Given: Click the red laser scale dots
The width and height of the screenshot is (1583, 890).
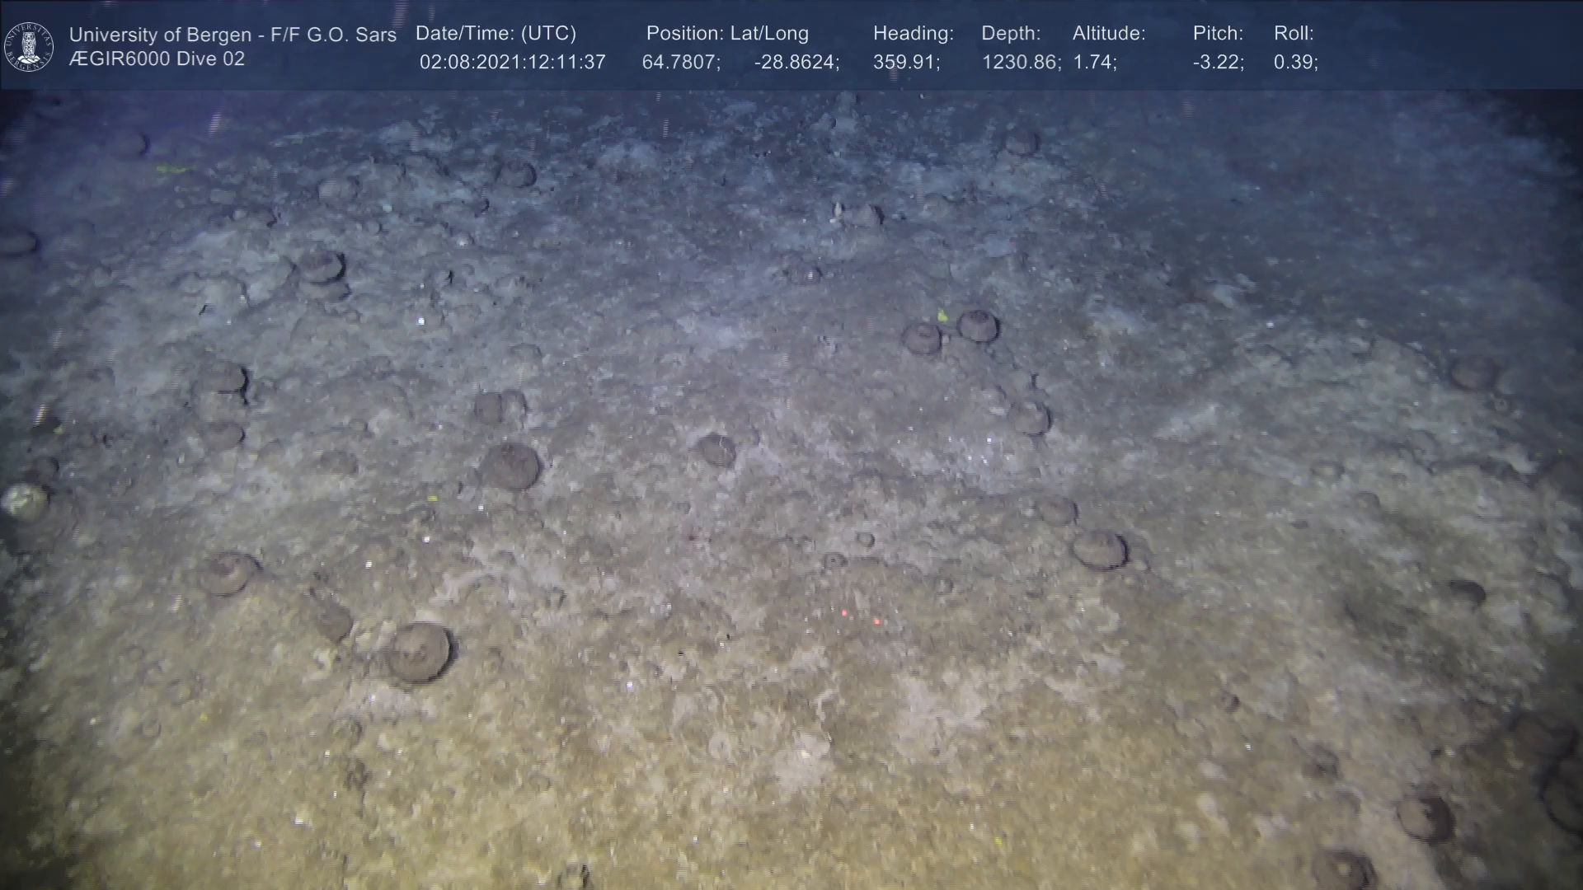Looking at the screenshot, I should (860, 616).
